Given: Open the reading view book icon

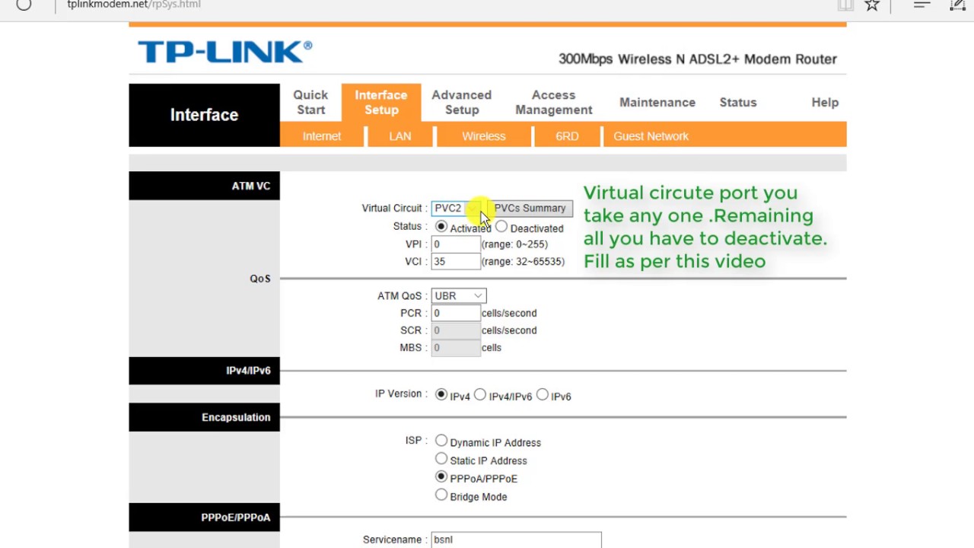Looking at the screenshot, I should tap(845, 5).
